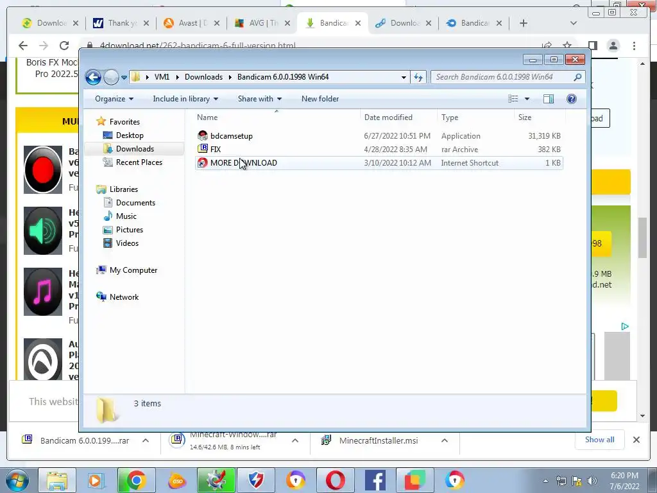The height and width of the screenshot is (493, 657).
Task: Open a new Chrome tab with plus button
Action: click(524, 23)
